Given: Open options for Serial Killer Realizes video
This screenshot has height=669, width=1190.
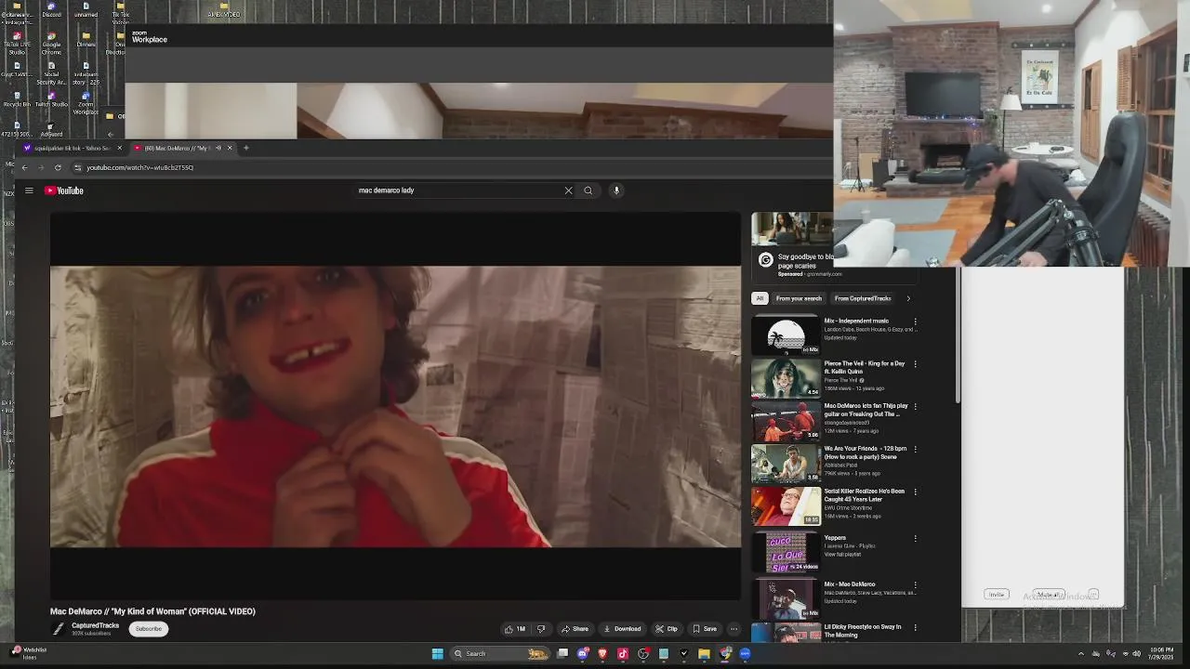Looking at the screenshot, I should tap(915, 492).
